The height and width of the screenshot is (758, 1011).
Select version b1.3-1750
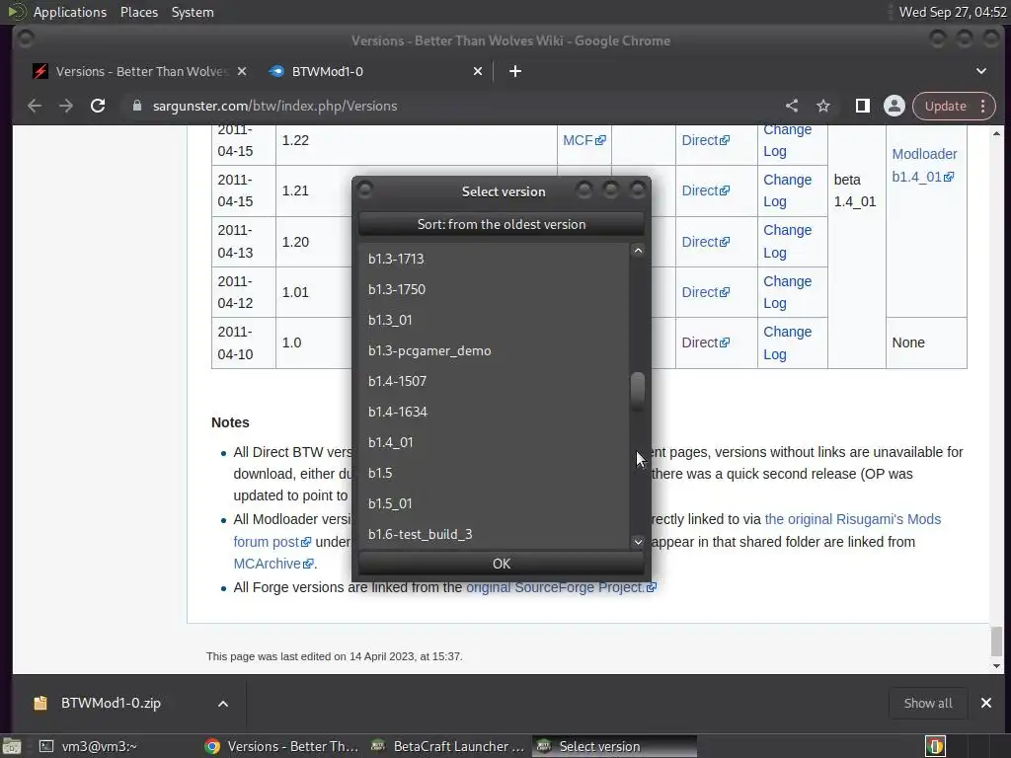coord(494,289)
